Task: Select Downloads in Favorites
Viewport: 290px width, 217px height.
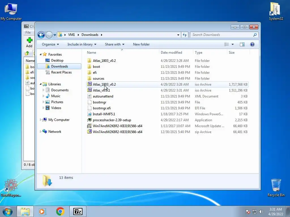Action: pos(59,66)
